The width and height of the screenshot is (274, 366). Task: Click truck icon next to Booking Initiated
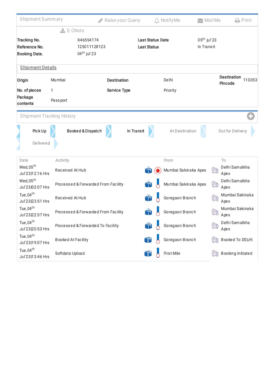tap(215, 253)
